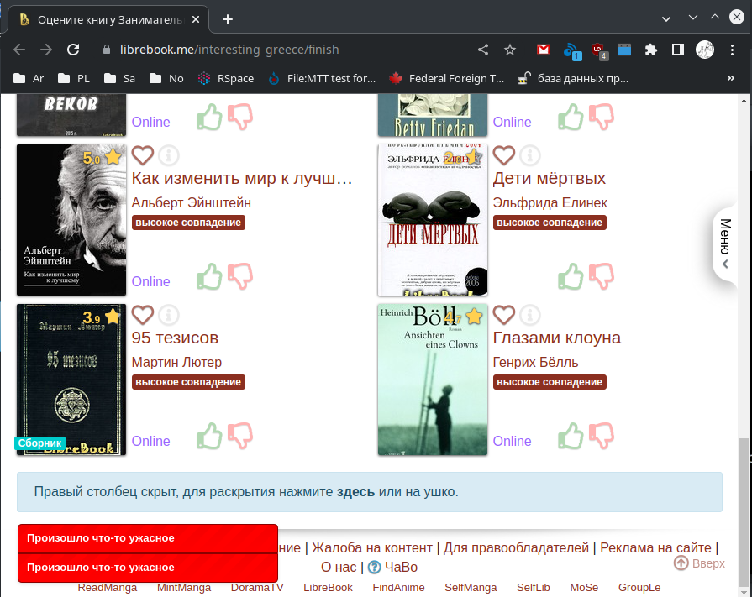
Task: Go back to previous page
Action: coord(19,50)
